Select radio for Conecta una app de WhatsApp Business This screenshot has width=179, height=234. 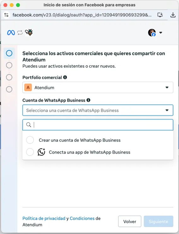click(x=30, y=152)
